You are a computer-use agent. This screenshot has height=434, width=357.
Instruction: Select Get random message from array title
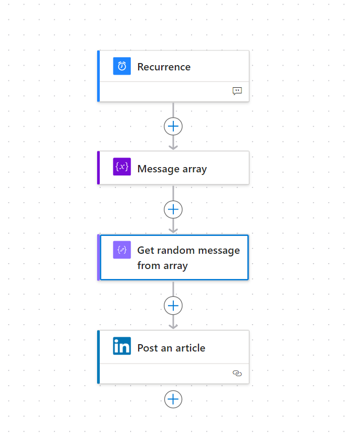(188, 257)
